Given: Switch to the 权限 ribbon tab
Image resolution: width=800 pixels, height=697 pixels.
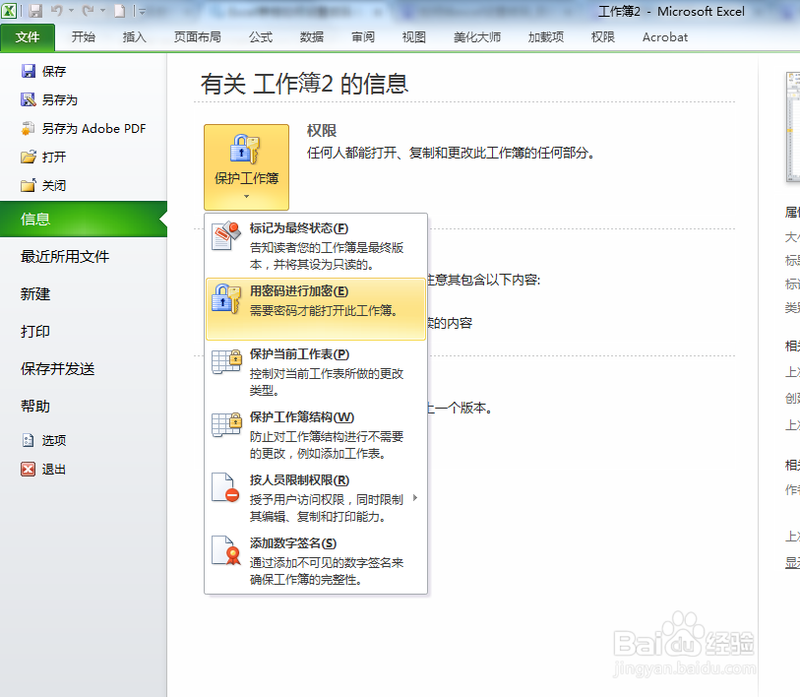Looking at the screenshot, I should (x=602, y=37).
